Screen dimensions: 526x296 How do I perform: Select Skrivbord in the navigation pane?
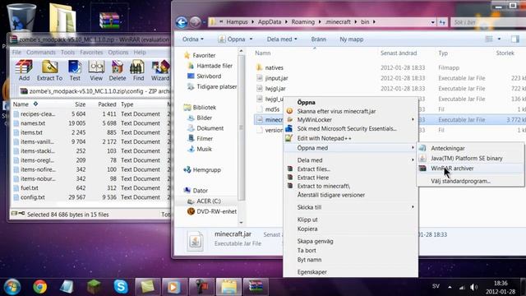click(x=209, y=76)
